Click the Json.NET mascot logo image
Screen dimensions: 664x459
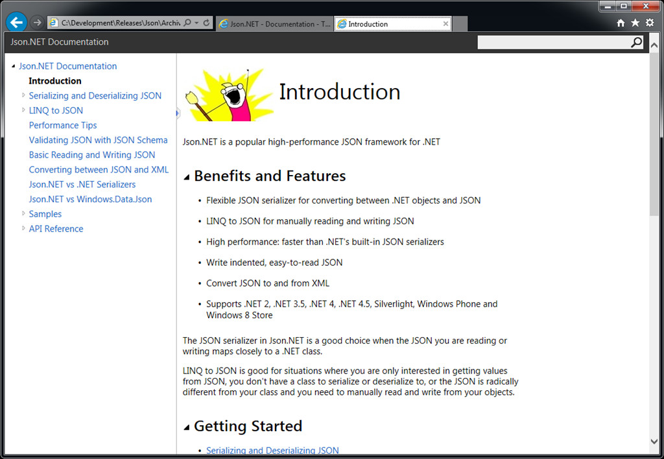pos(229,95)
